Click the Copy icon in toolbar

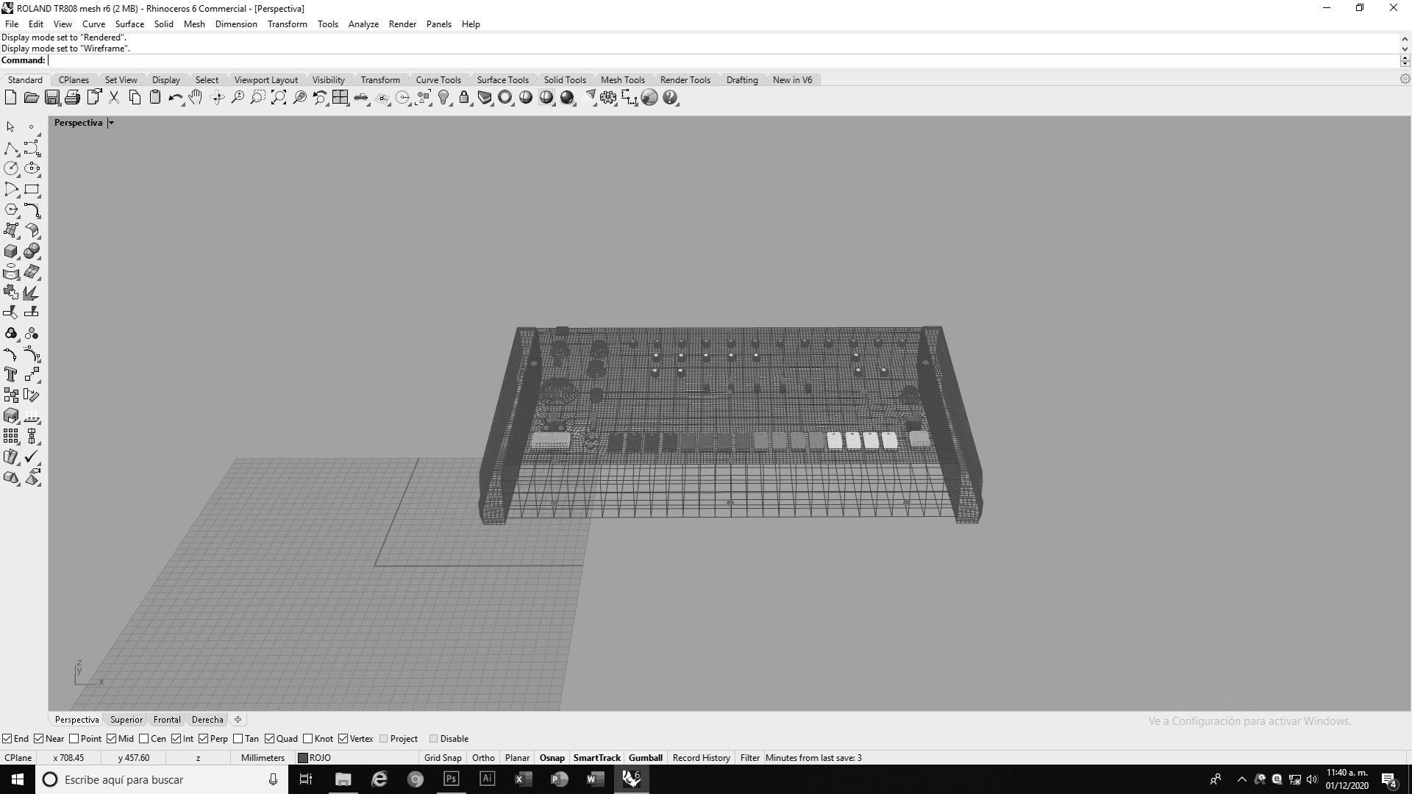pos(135,97)
